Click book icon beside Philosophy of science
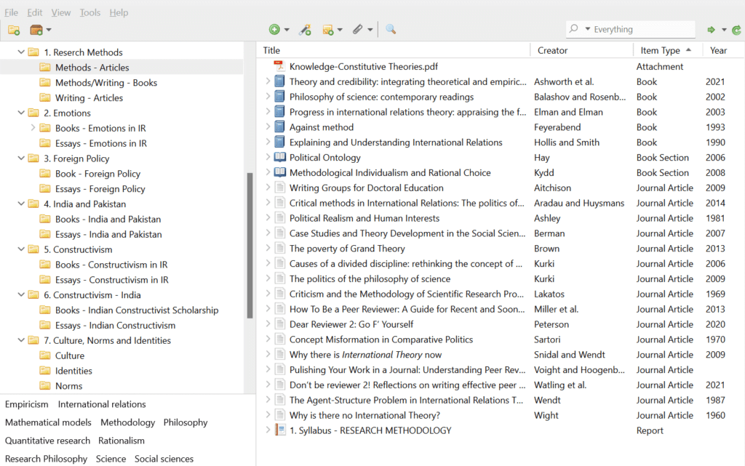The height and width of the screenshot is (466, 745). point(280,97)
